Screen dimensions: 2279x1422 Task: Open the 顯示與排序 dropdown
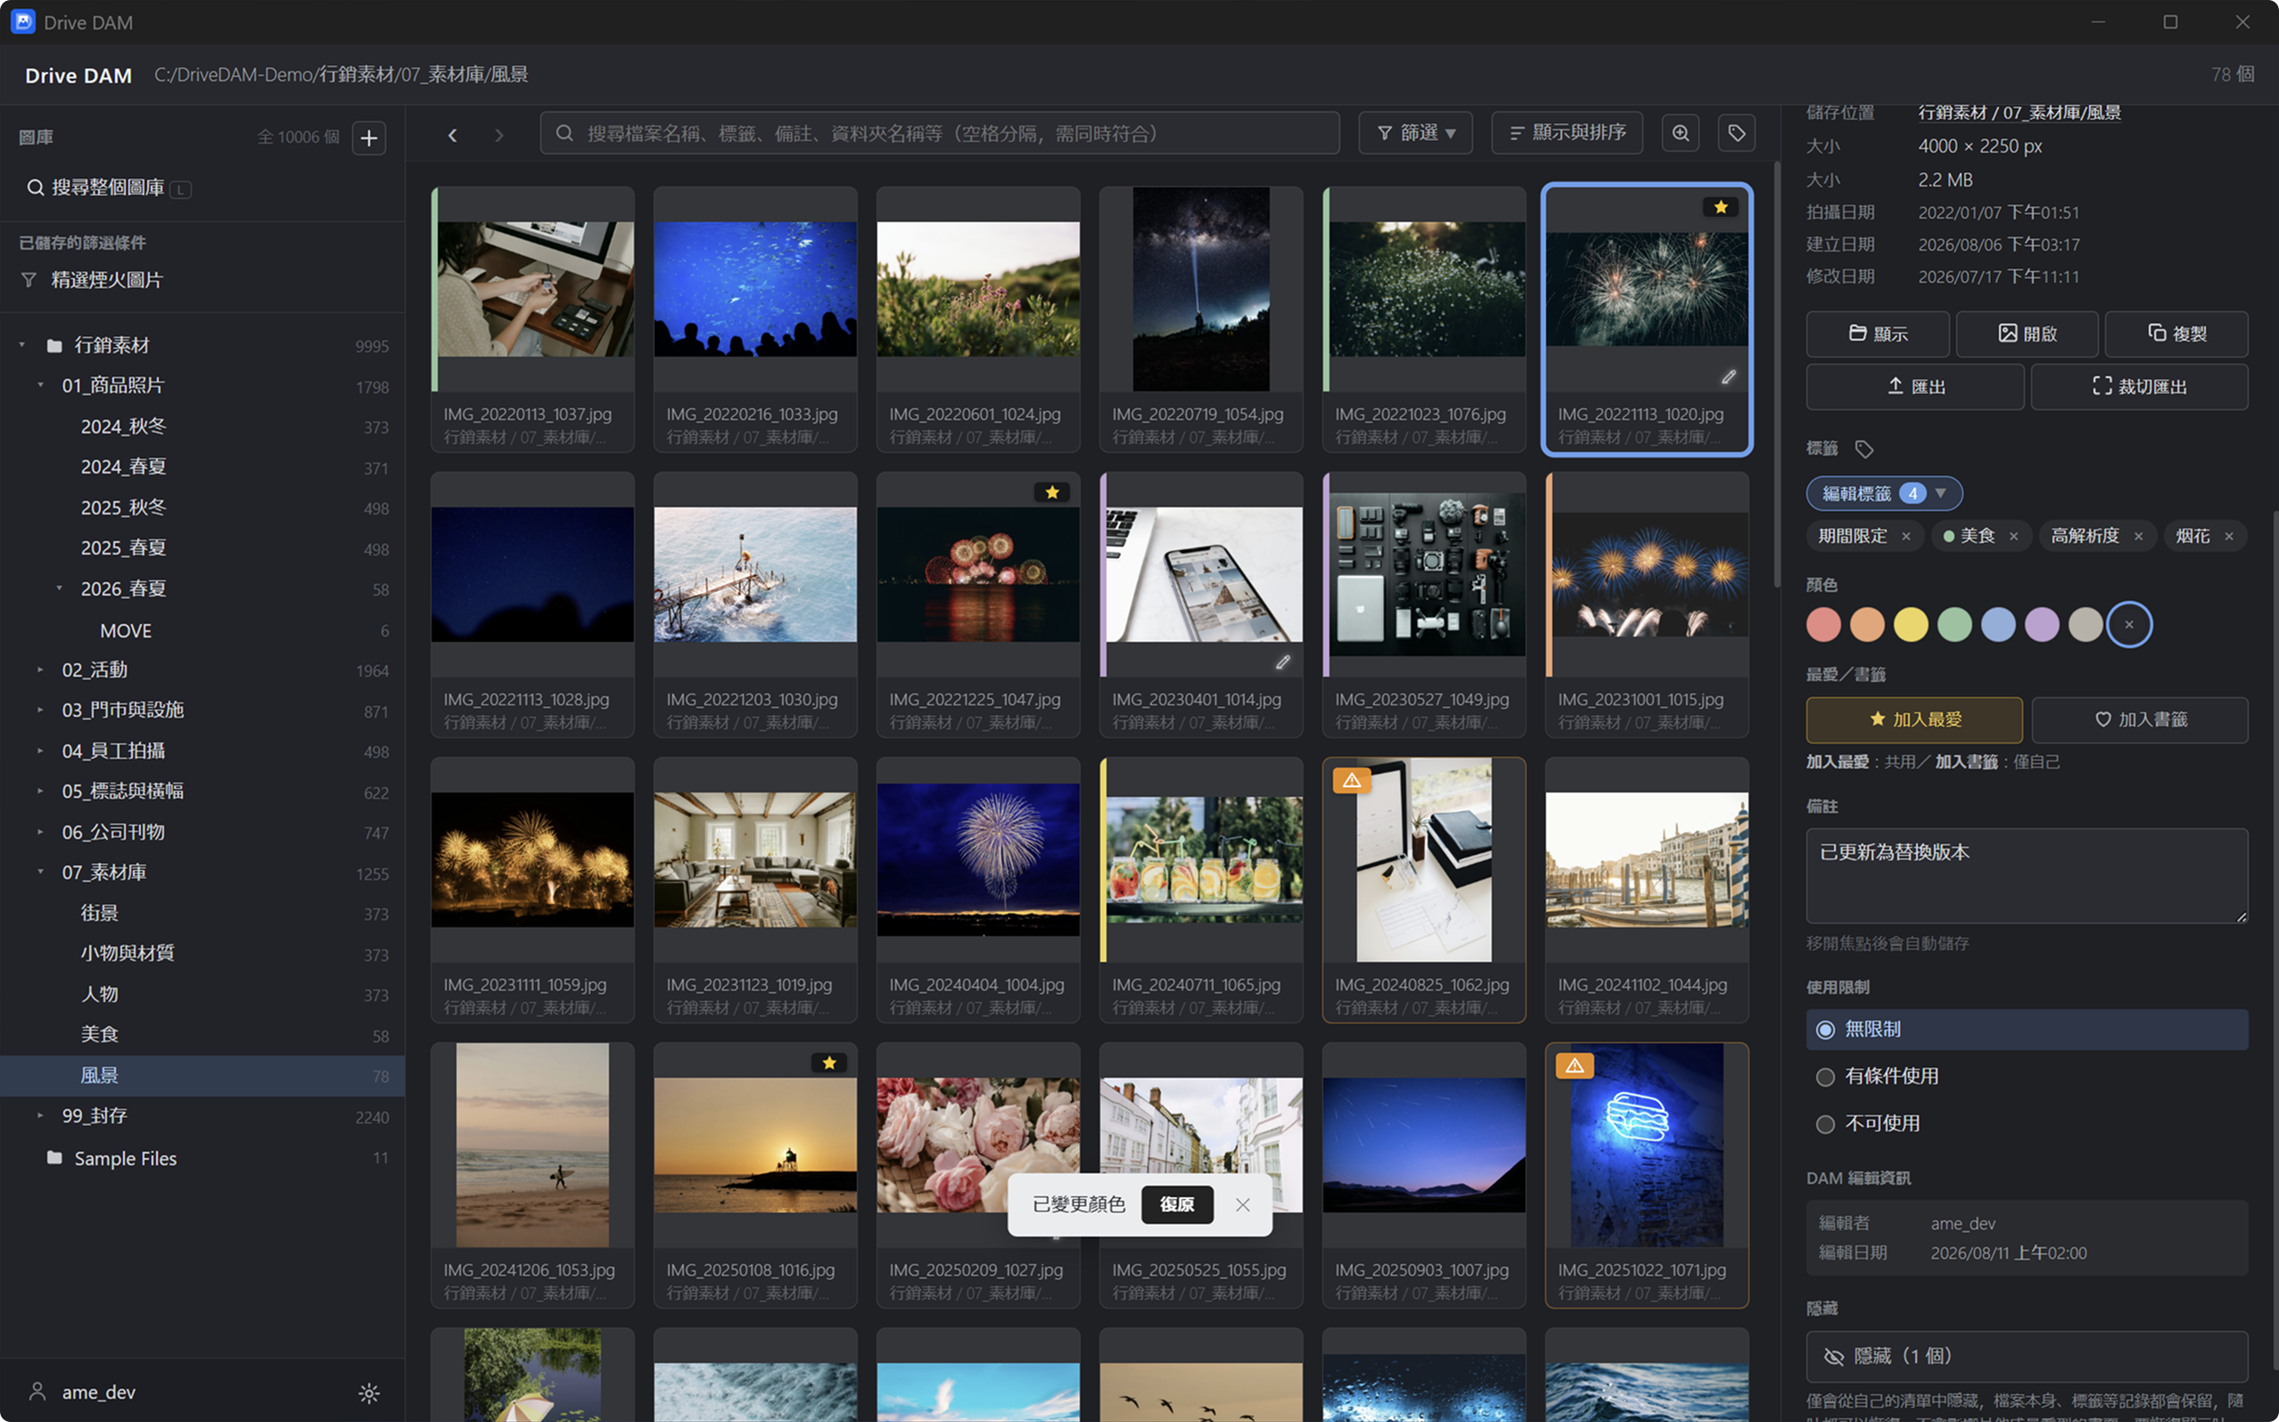(1566, 134)
